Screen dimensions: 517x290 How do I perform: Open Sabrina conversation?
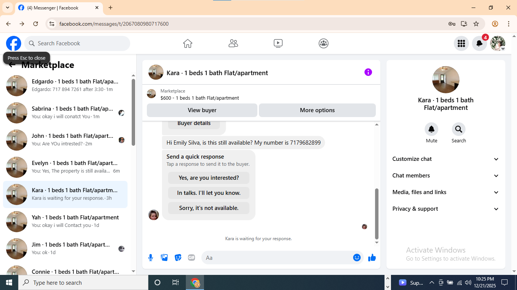65,113
